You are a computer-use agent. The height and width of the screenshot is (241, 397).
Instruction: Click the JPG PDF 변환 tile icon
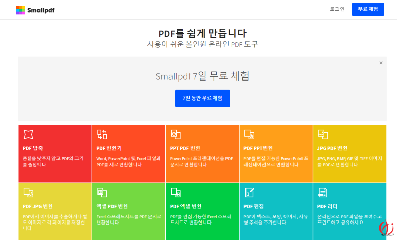point(323,134)
